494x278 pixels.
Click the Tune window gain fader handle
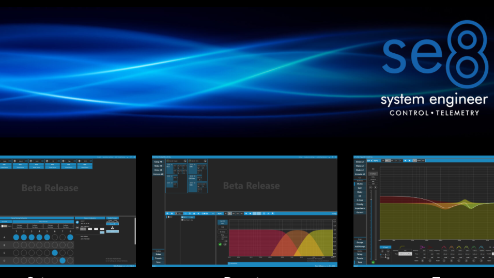point(371,199)
